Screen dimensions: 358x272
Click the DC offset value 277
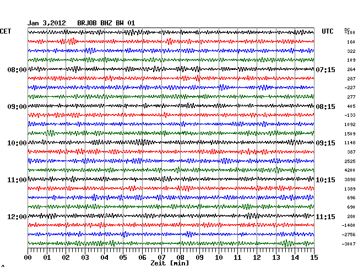click(351, 97)
